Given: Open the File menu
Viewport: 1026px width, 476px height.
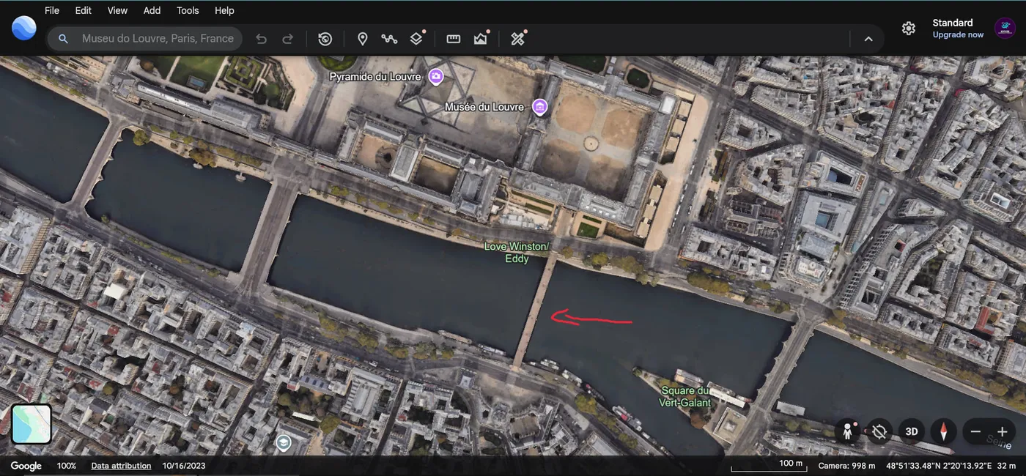Looking at the screenshot, I should click(x=52, y=10).
